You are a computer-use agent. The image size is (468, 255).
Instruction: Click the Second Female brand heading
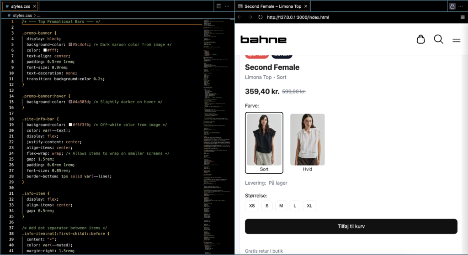tap(272, 68)
